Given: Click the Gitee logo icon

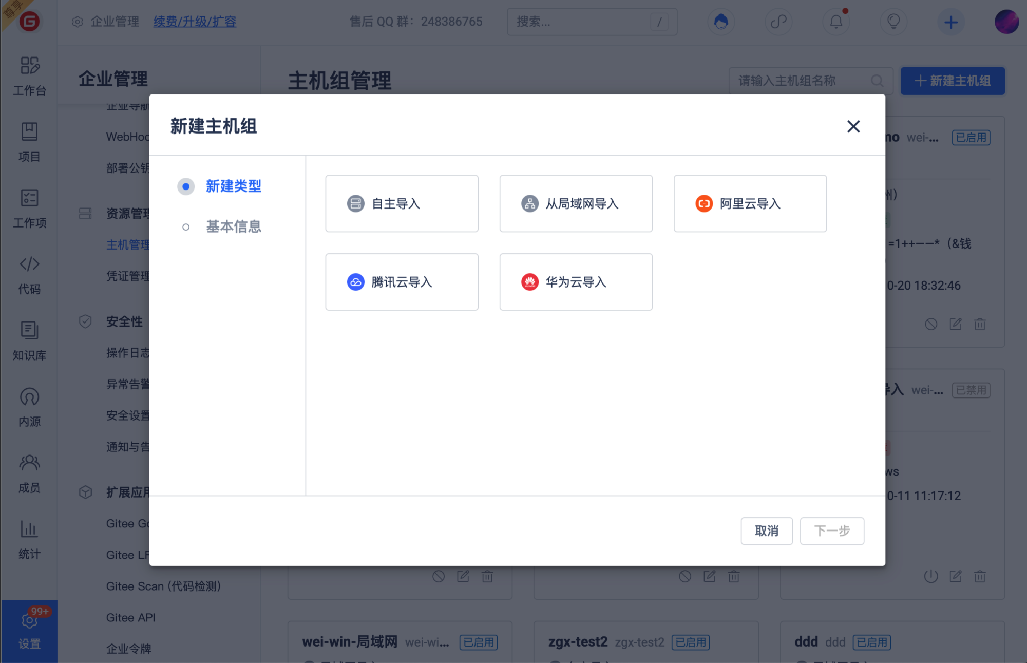Looking at the screenshot, I should [x=29, y=22].
